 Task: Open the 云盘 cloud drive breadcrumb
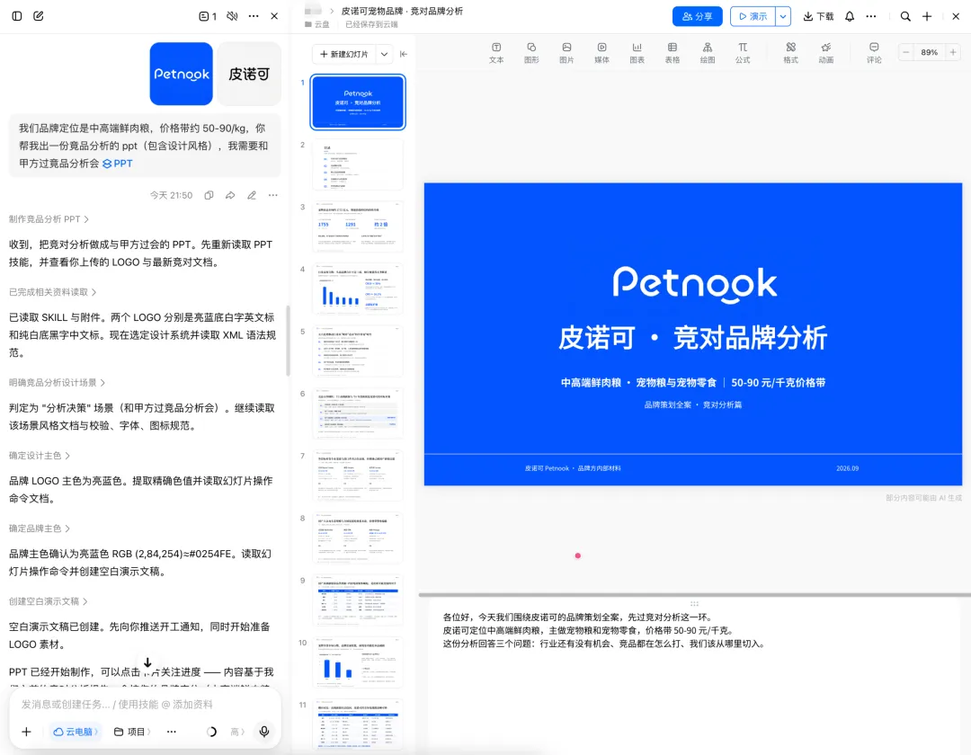pos(317,25)
